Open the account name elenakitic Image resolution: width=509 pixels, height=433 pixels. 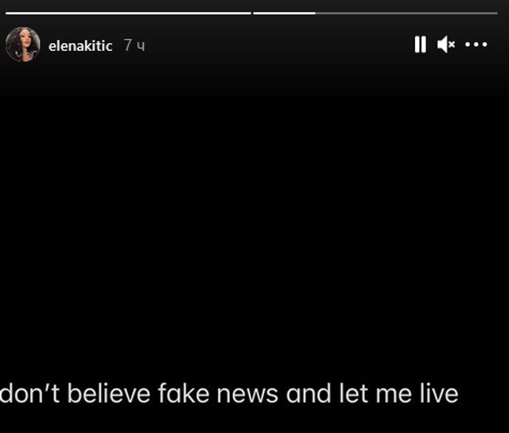coord(80,46)
